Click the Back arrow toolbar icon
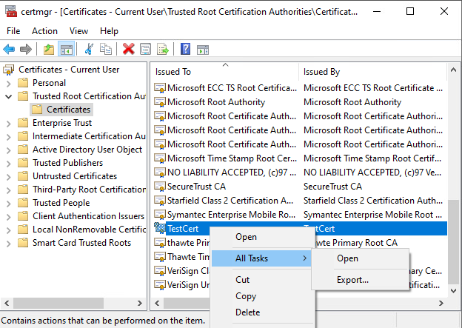Image resolution: width=462 pixels, height=328 pixels. click(9, 49)
